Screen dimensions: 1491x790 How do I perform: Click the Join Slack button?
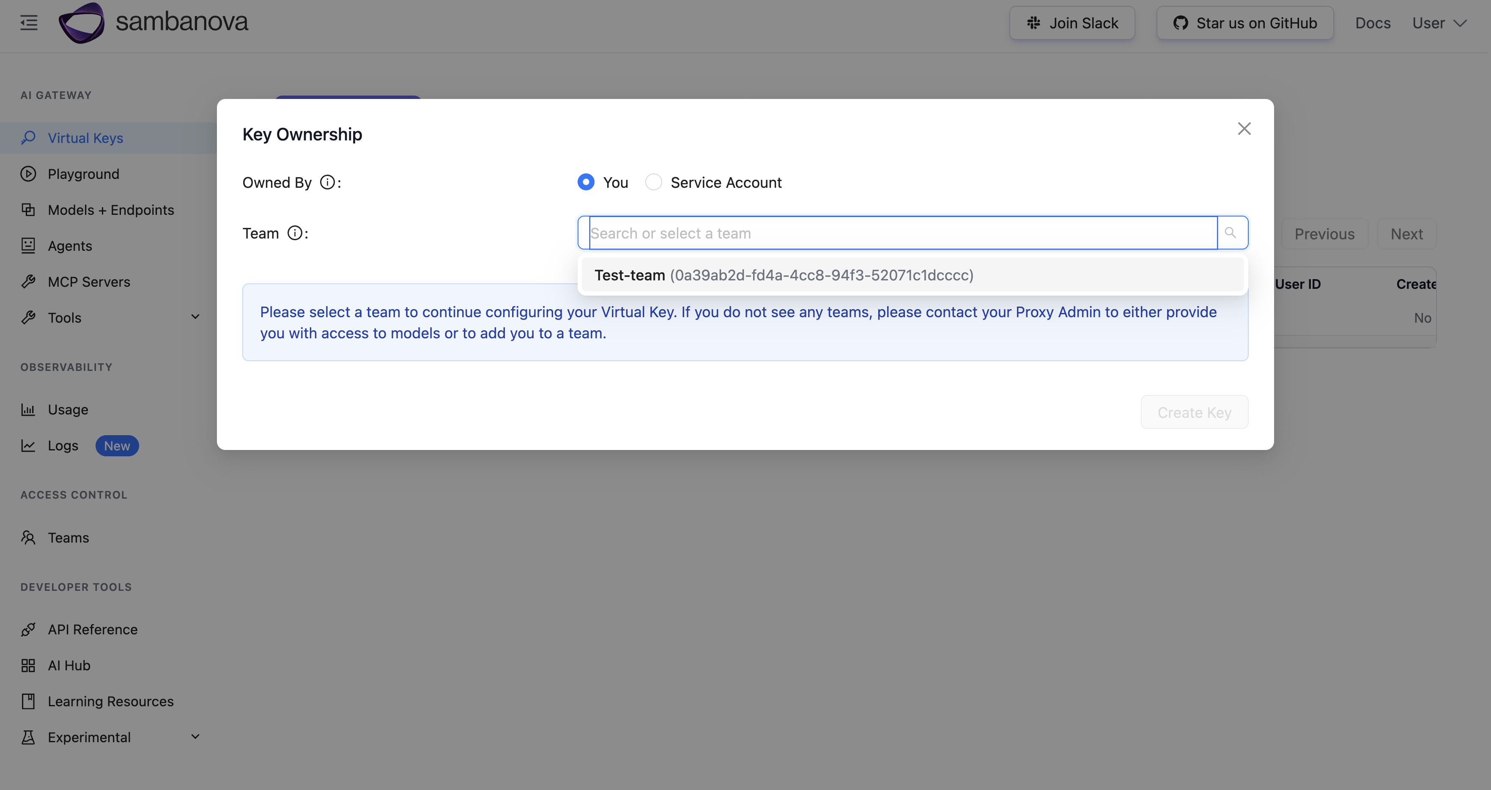coord(1072,23)
